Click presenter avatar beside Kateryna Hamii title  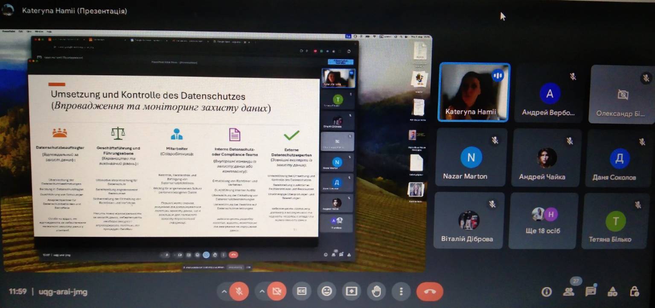pos(8,10)
